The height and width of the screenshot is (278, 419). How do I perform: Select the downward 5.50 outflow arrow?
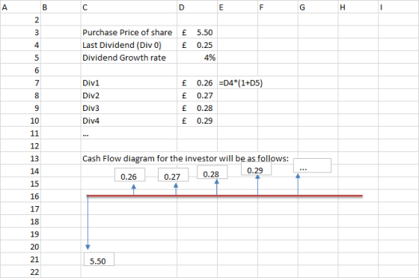pyautogui.click(x=88, y=222)
